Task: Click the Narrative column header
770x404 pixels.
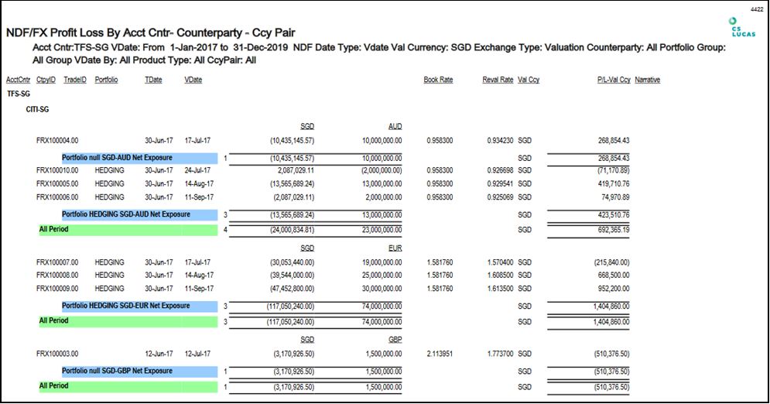Action: 647,80
